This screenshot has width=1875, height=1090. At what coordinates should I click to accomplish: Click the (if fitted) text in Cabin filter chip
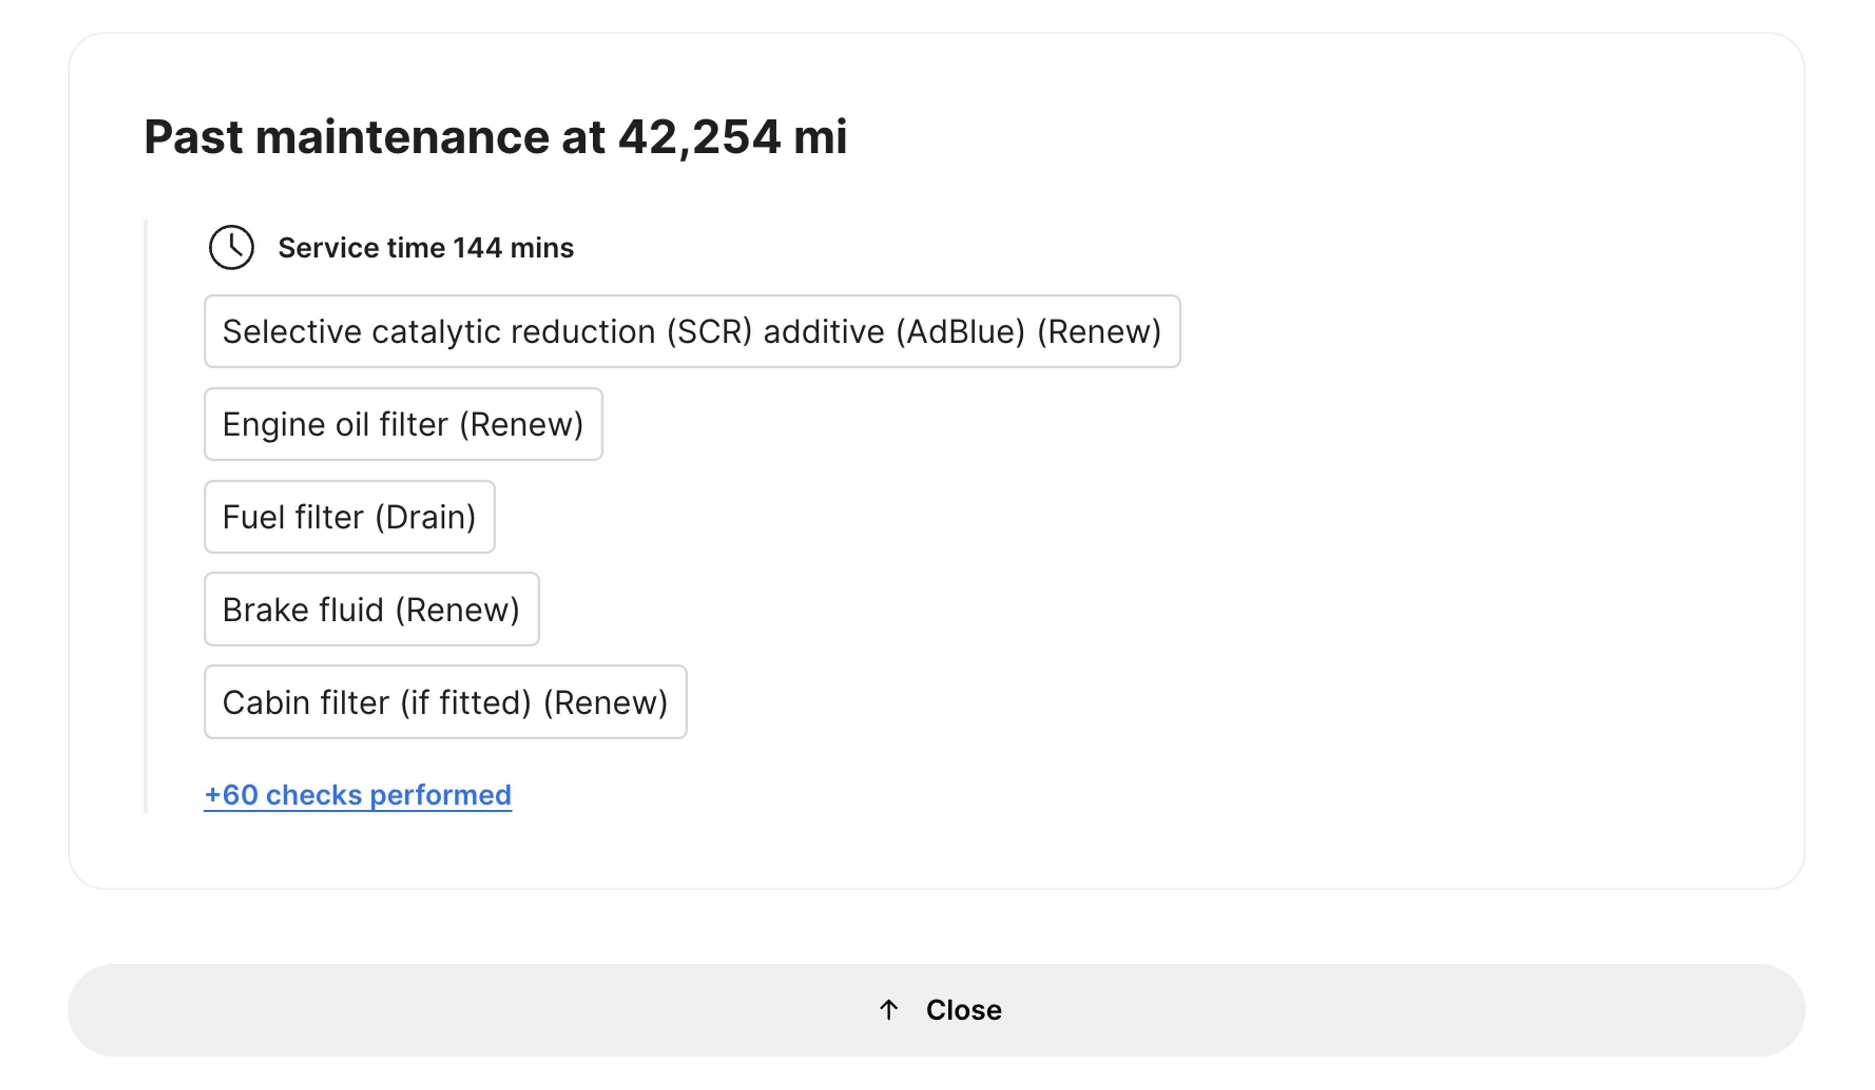[x=466, y=701]
